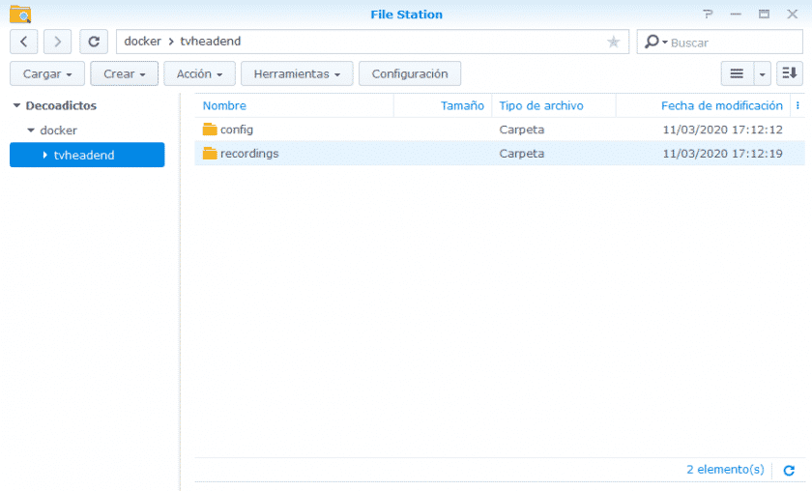This screenshot has height=491, width=812.
Task: Click the File Station app icon
Action: [x=20, y=14]
